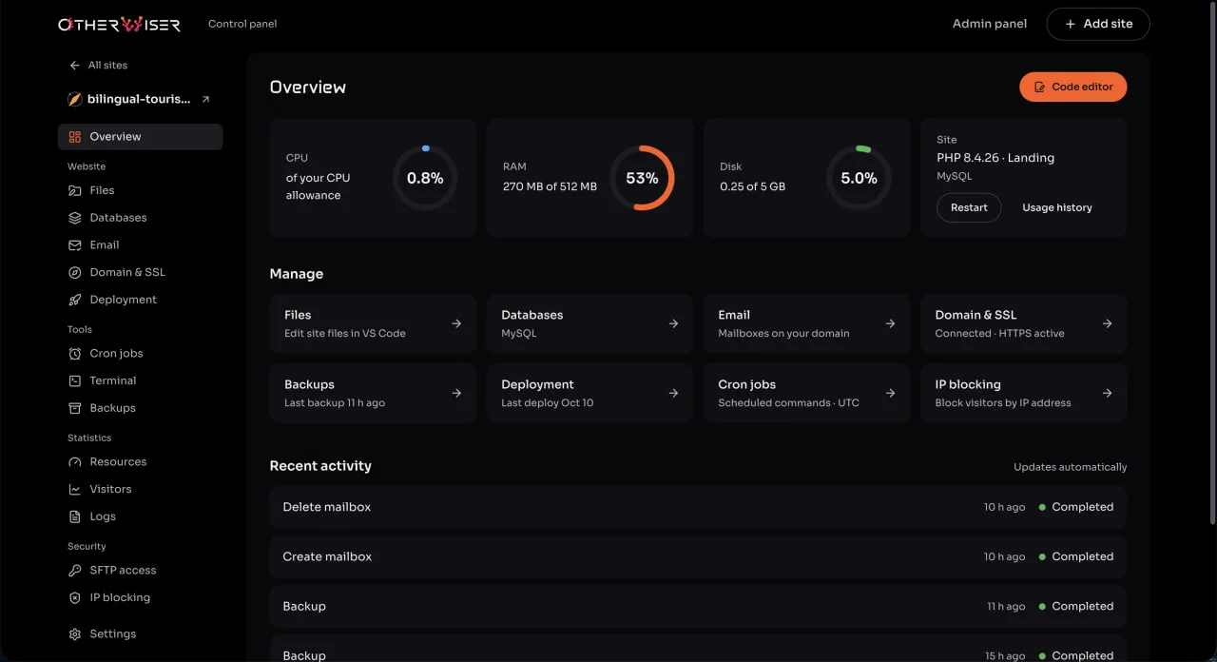
Task: Open Databases label in sidebar menu
Action: pos(118,218)
